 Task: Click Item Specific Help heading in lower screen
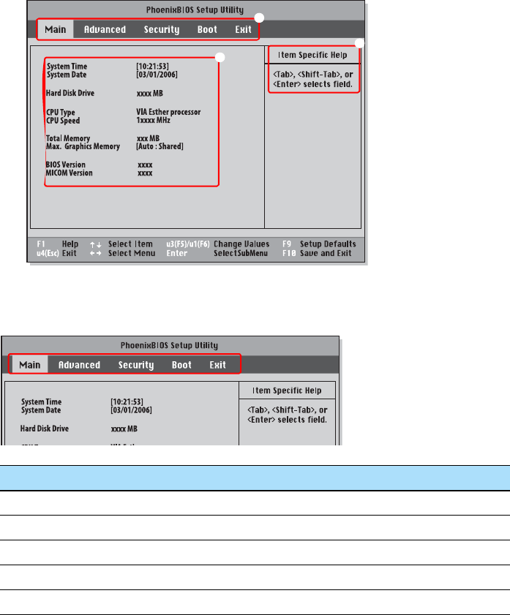click(x=287, y=390)
